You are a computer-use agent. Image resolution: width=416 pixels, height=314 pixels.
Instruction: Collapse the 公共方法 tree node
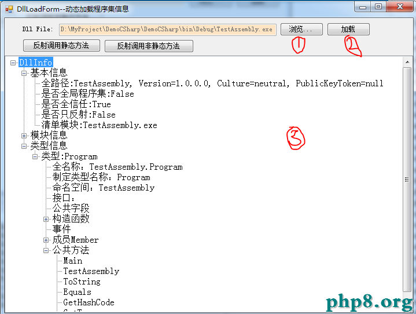pyautogui.click(x=46, y=250)
